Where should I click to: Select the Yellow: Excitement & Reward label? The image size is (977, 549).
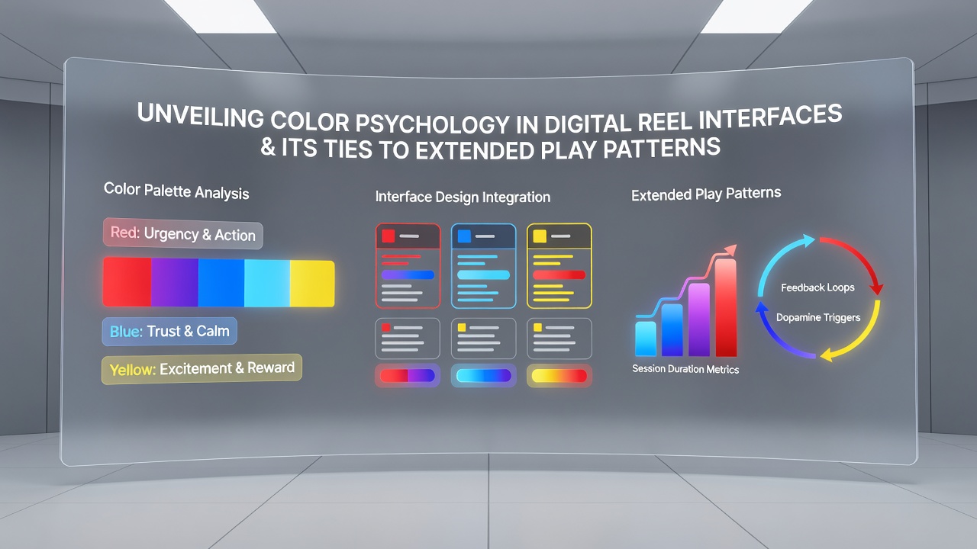click(202, 368)
